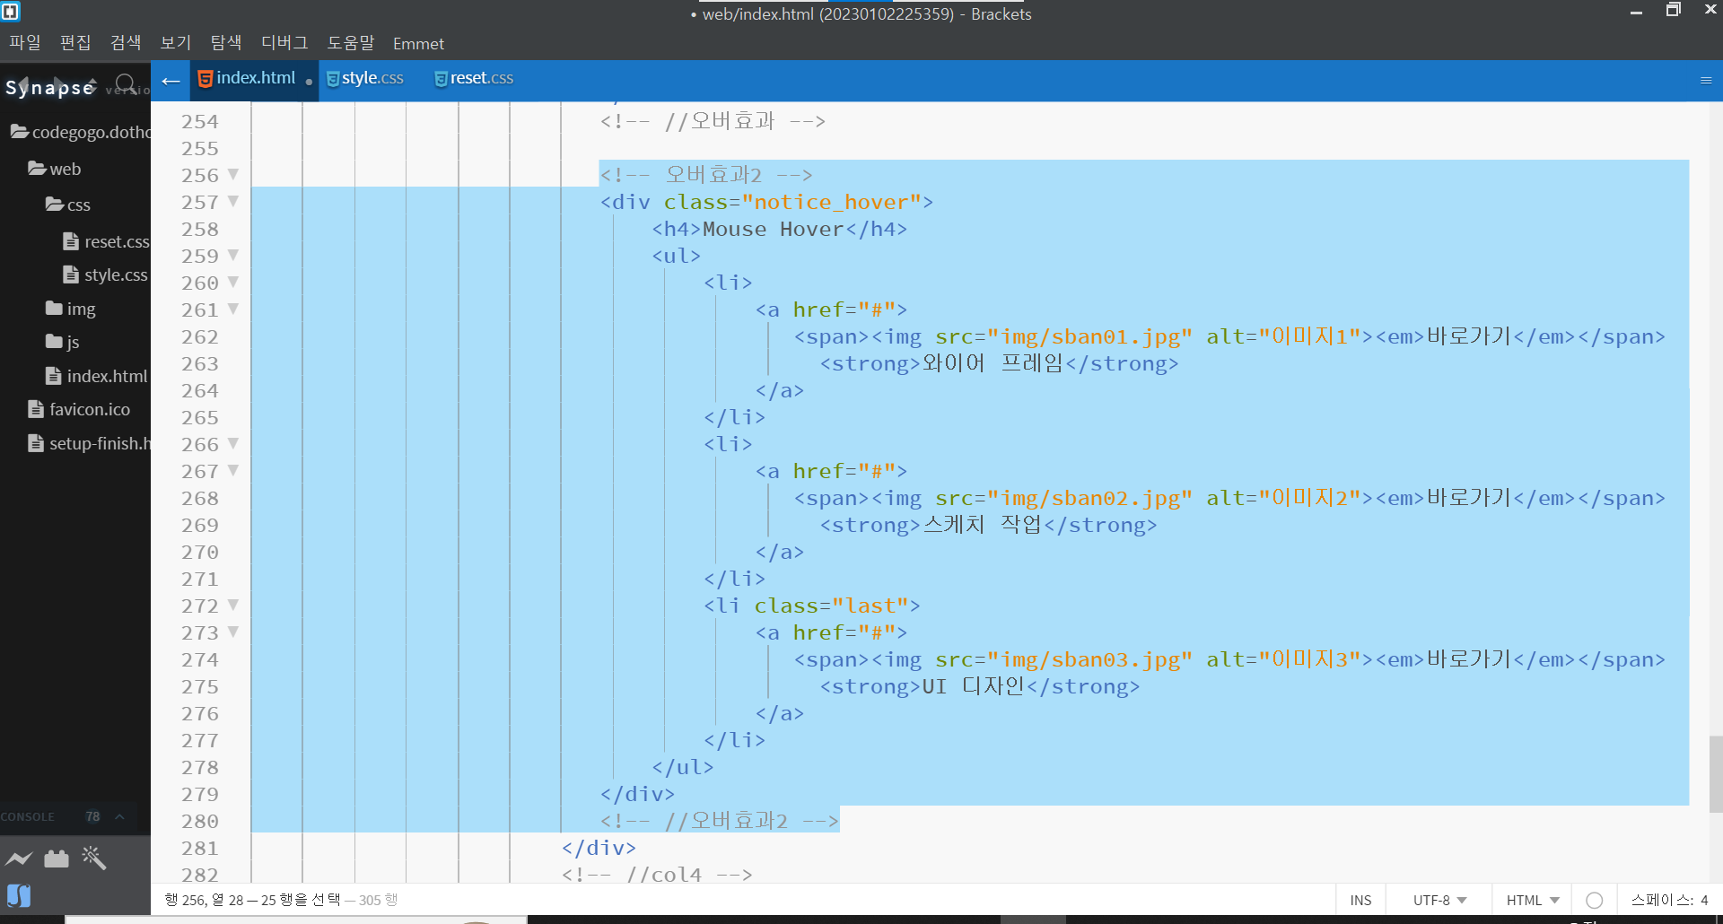Toggle INS insert/overwrite mode

pyautogui.click(x=1360, y=900)
